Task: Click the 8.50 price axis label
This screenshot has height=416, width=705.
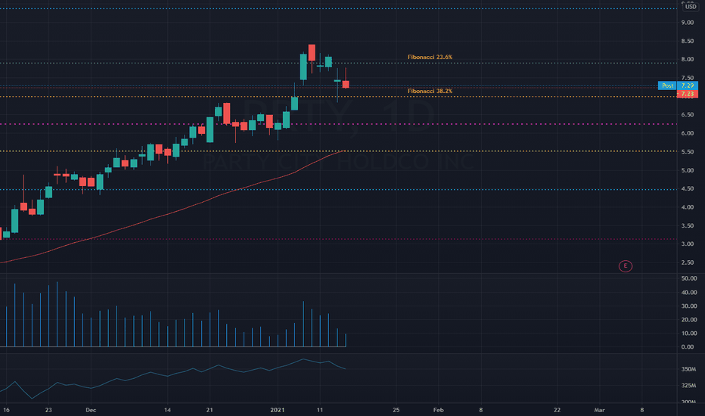Action: click(x=687, y=41)
